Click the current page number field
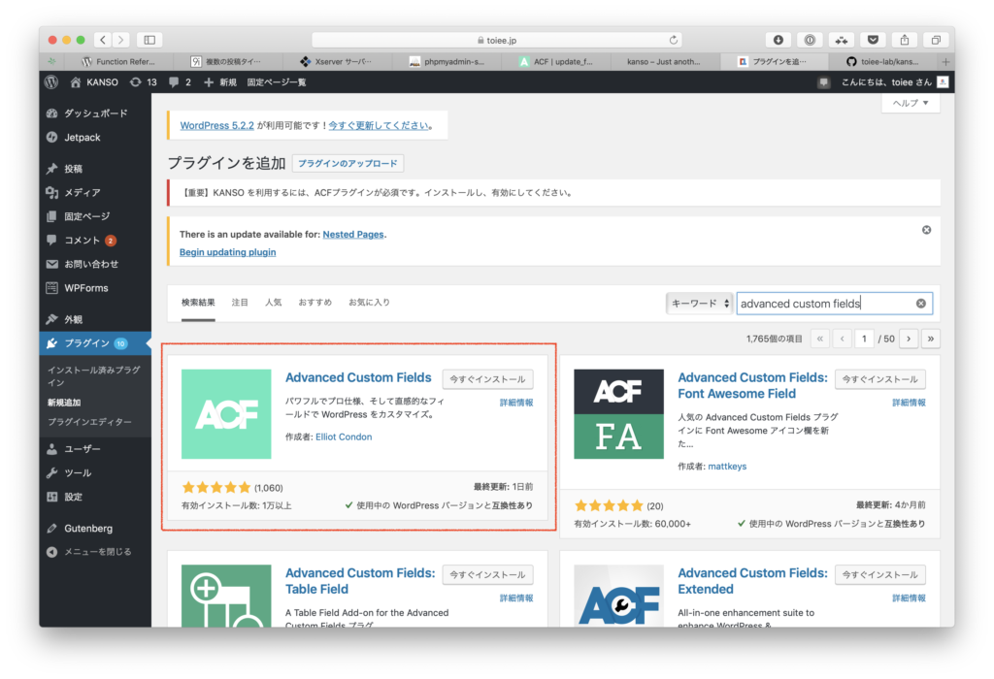The height and width of the screenshot is (679, 994). pos(863,339)
